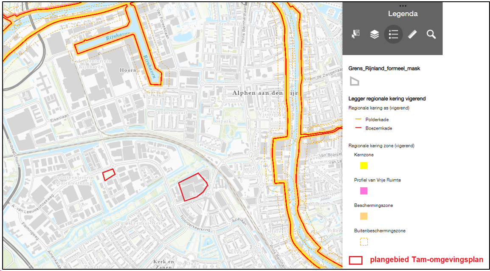Viewport: 490px width, 271px height.
Task: Open the measure tool ruler icon
Action: click(411, 34)
